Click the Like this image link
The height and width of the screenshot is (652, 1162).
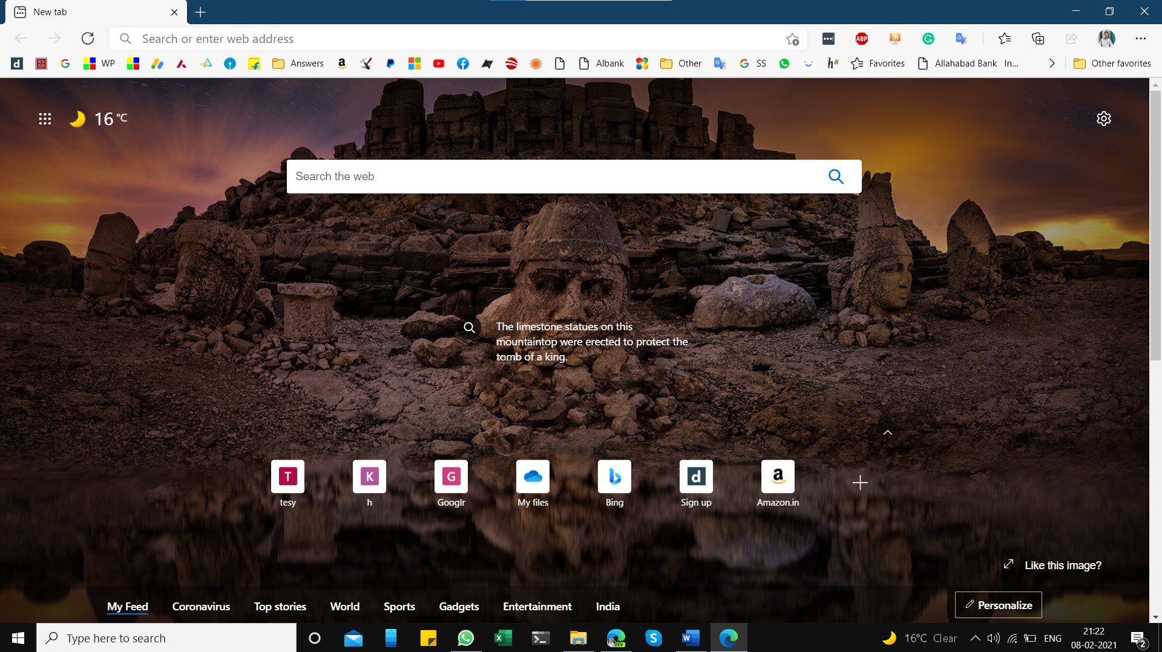click(x=1063, y=566)
